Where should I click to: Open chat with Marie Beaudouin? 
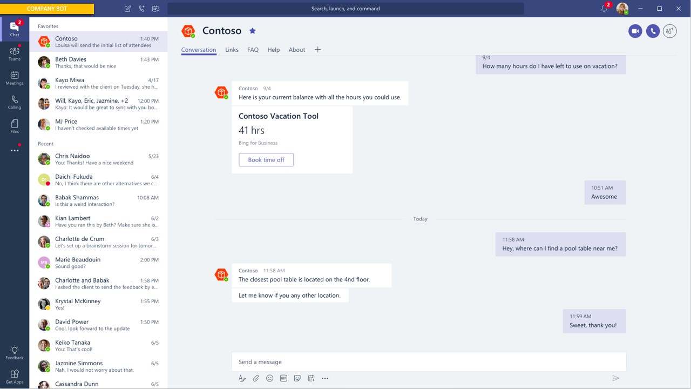click(x=98, y=263)
